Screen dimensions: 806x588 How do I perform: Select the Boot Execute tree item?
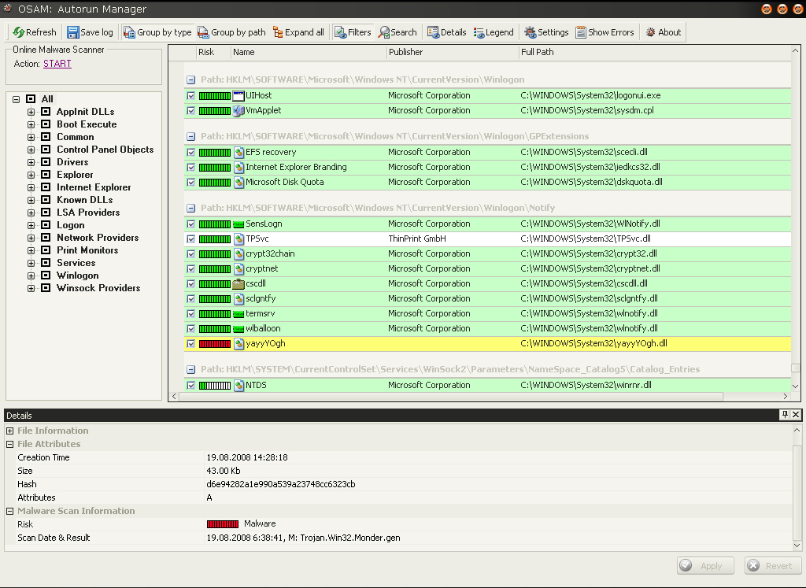pyautogui.click(x=87, y=124)
